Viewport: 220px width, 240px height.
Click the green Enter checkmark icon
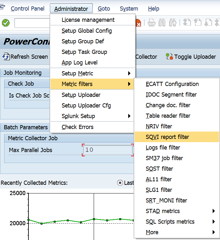click(6, 23)
